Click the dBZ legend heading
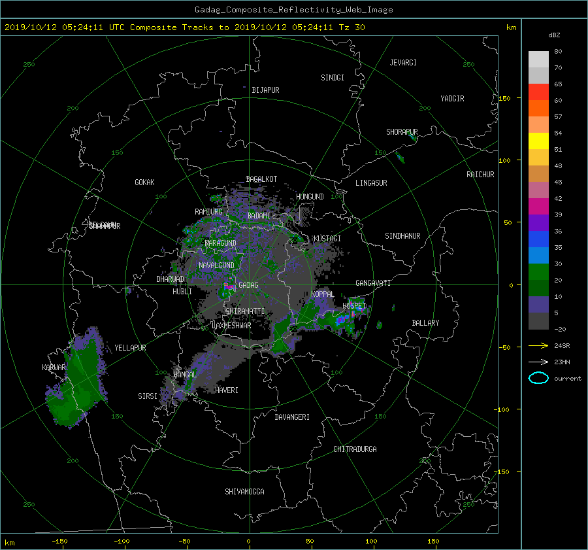 click(554, 35)
